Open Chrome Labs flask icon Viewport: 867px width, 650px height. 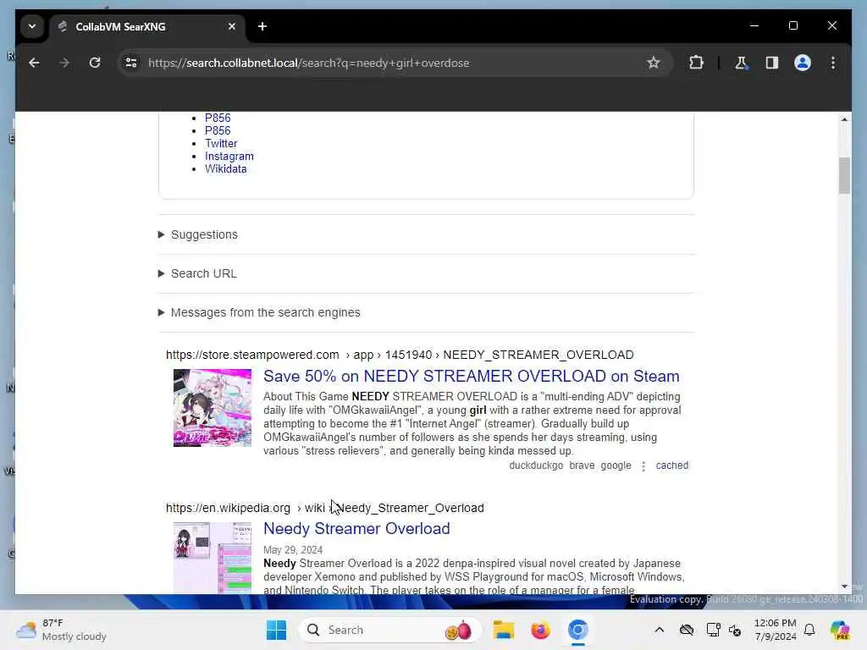[x=742, y=63]
